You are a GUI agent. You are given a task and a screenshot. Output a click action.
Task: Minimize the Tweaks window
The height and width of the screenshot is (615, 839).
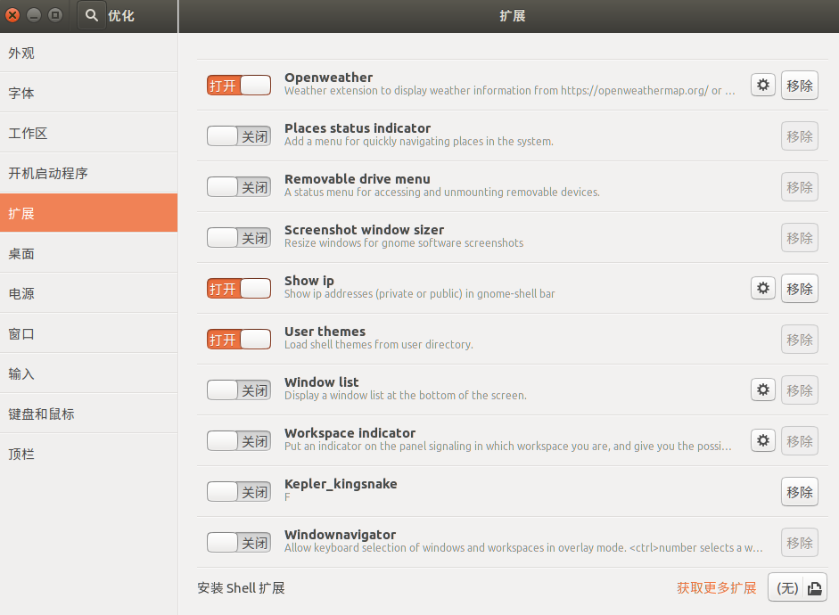click(x=34, y=15)
